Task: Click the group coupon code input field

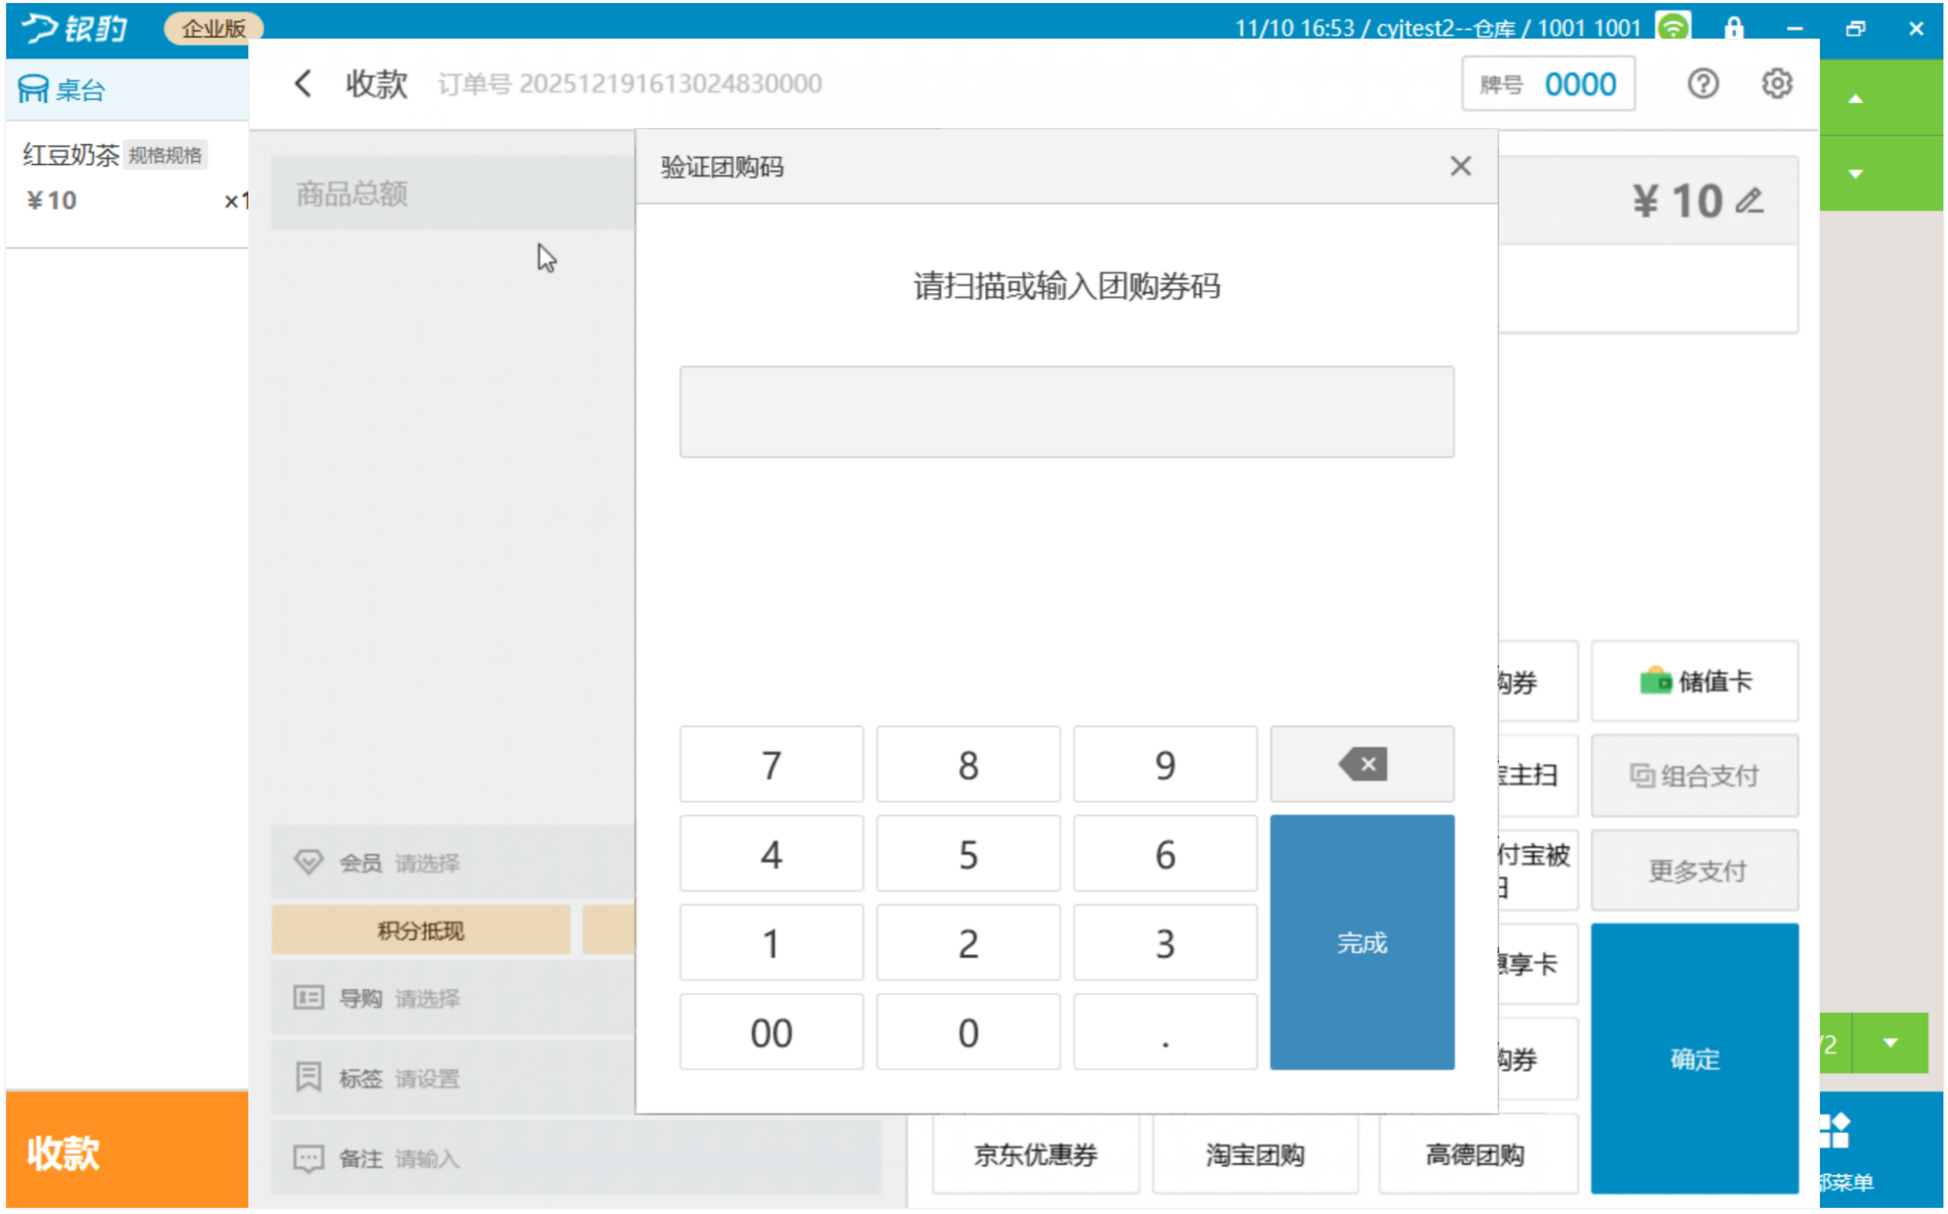Action: click(x=1066, y=412)
